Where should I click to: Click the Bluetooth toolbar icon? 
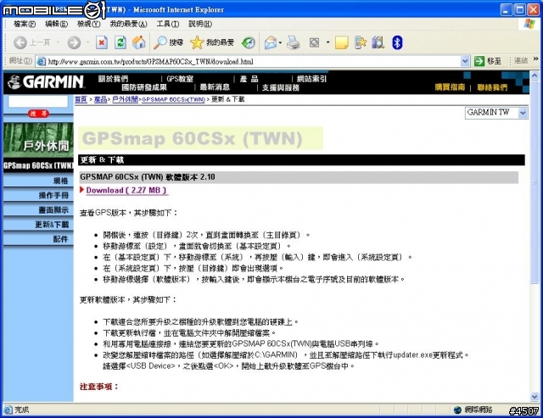click(397, 43)
